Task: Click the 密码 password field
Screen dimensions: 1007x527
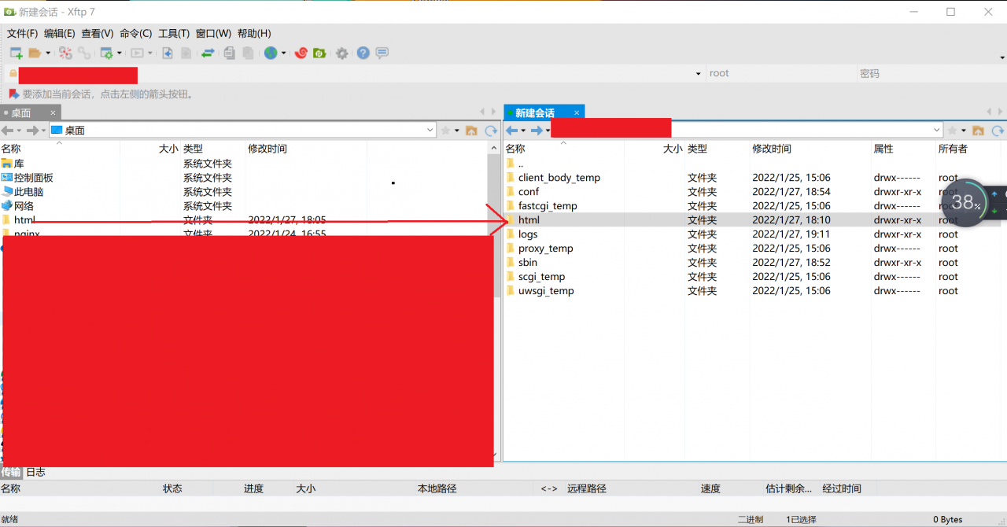Action: [x=928, y=74]
